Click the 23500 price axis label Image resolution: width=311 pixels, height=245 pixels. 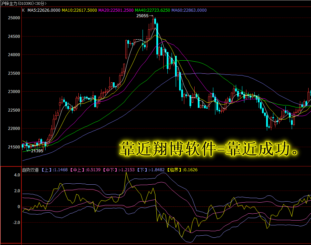14,73
